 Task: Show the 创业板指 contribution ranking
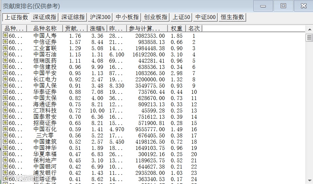coord(155,17)
